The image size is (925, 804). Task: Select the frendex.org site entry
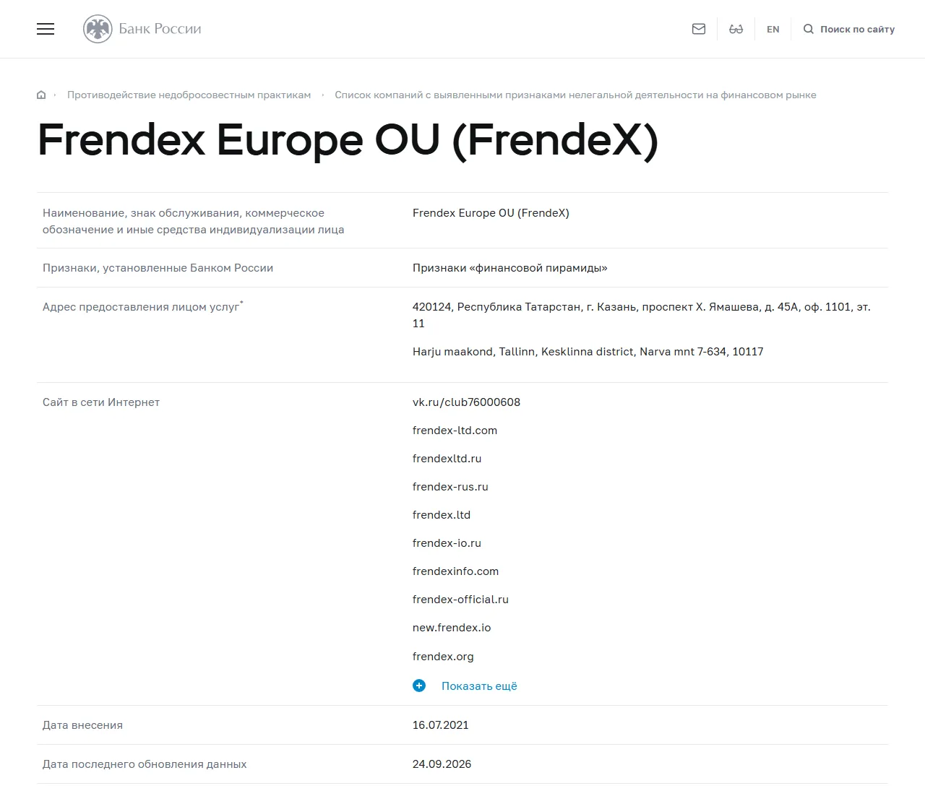click(x=443, y=657)
